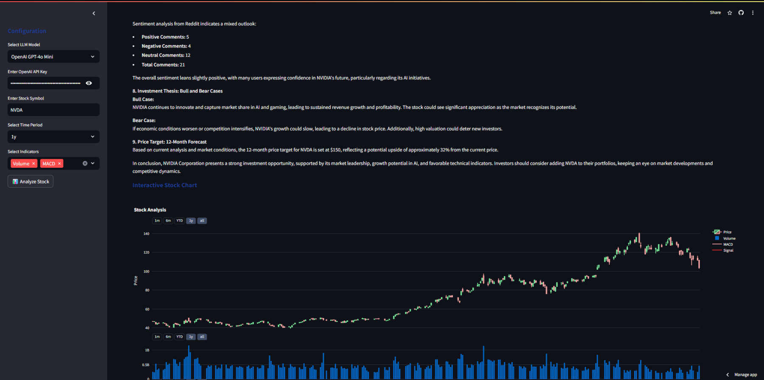Click the Share button

tap(715, 13)
